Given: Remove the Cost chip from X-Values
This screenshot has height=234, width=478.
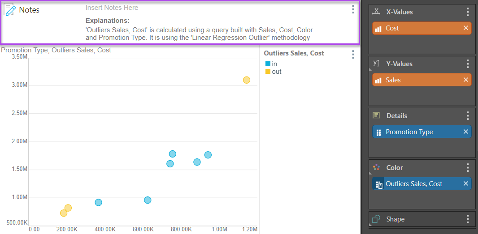Looking at the screenshot, I should 465,28.
